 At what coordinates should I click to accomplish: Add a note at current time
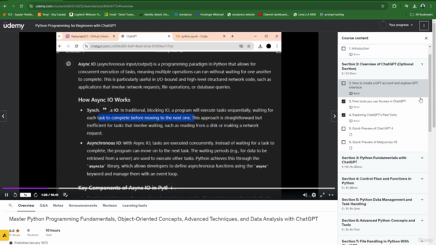click(65, 195)
